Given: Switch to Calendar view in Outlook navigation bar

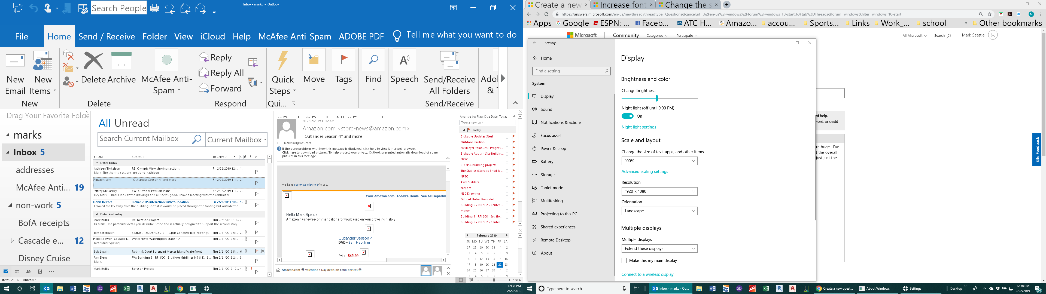Looking at the screenshot, I should pos(17,272).
